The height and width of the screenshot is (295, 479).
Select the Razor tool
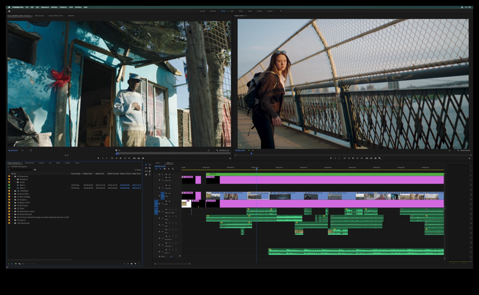150,168
